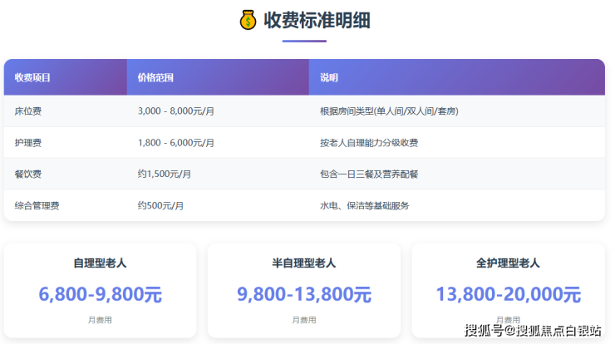Select the 价格范围 column header
The width and height of the screenshot is (615, 344).
[x=155, y=77]
